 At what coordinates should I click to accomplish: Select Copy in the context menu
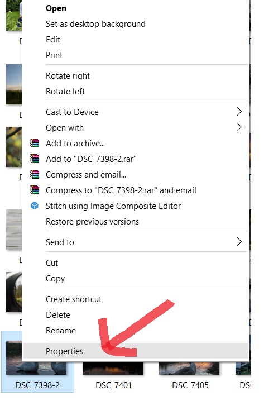[55, 279]
